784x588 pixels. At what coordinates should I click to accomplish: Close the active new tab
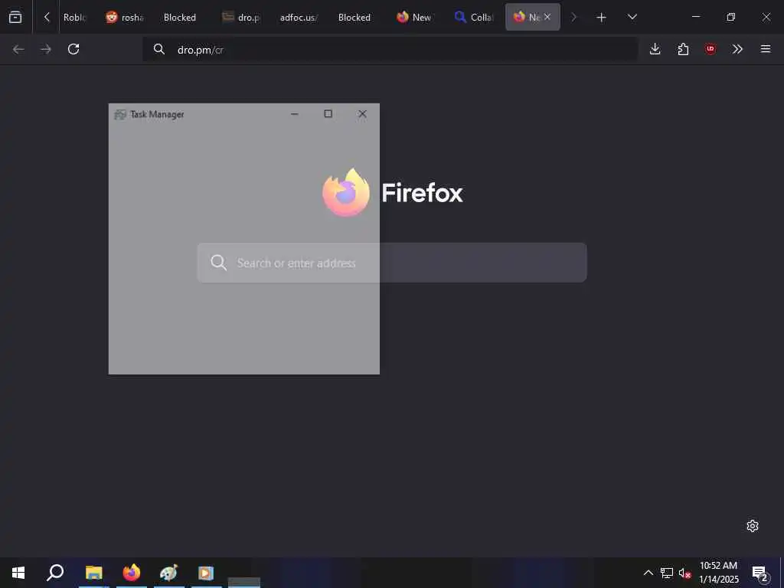[547, 17]
